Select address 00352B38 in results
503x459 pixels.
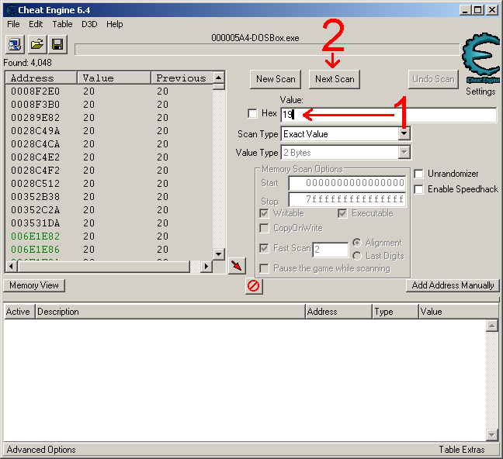pos(35,197)
